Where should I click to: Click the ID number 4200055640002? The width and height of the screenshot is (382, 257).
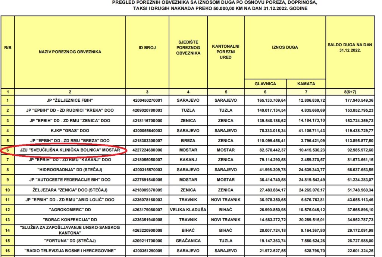point(147,131)
